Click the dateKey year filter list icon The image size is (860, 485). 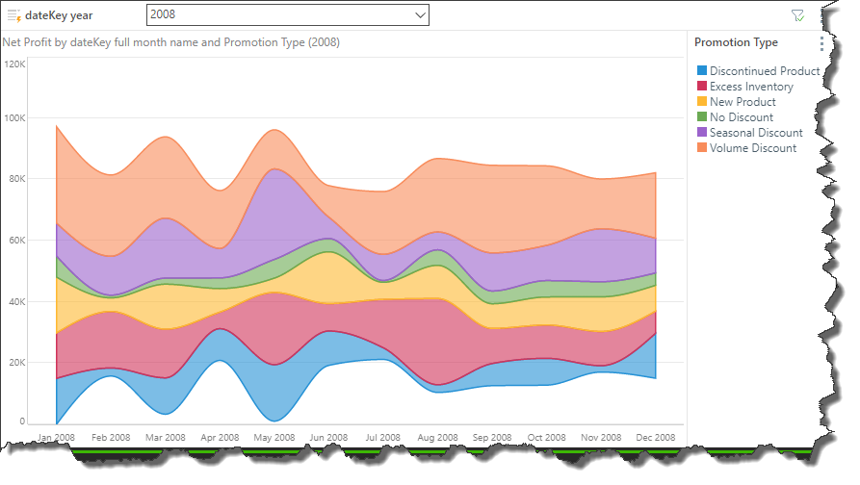(14, 15)
